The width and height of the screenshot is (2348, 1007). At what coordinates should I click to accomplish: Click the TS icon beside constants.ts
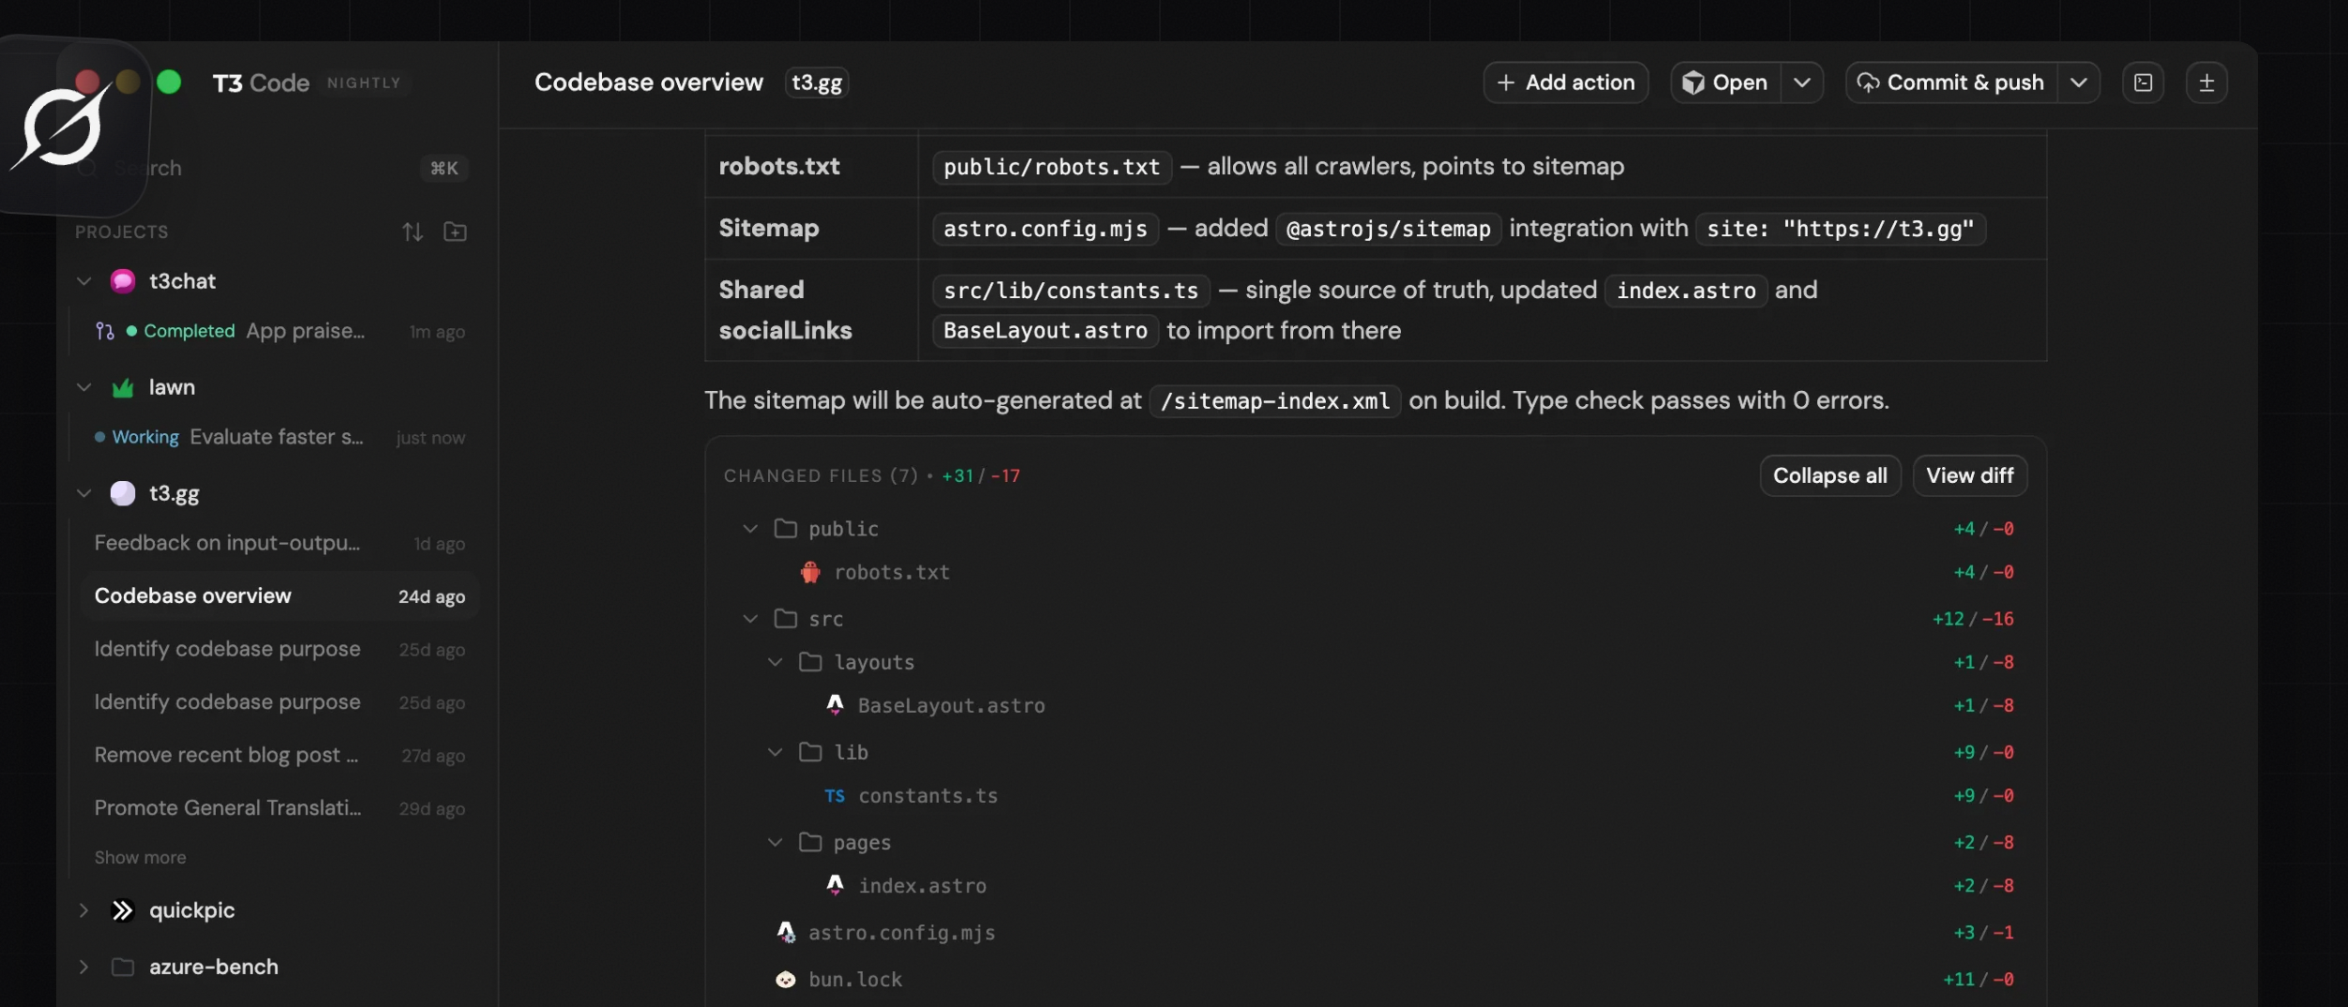coord(835,796)
